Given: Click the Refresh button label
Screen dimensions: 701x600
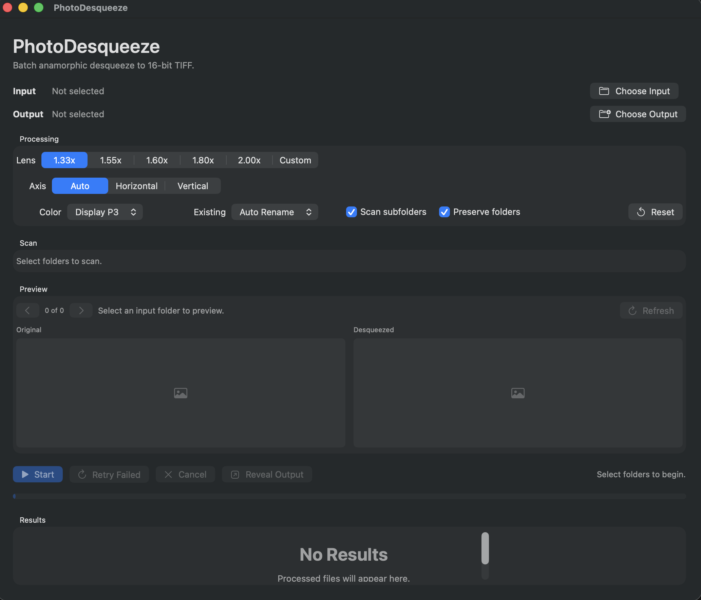Looking at the screenshot, I should coord(658,311).
